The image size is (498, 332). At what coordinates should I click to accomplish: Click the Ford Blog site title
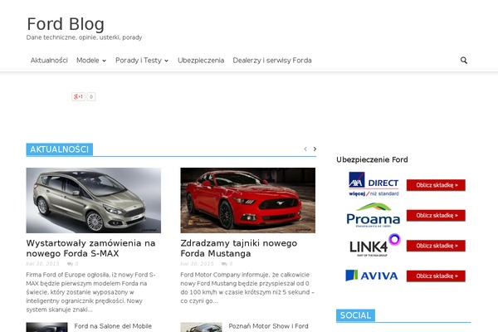click(66, 24)
